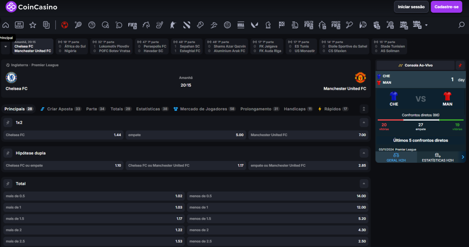This screenshot has height=247, width=469.
Task: Select the American football helmet icon
Action: click(105, 25)
